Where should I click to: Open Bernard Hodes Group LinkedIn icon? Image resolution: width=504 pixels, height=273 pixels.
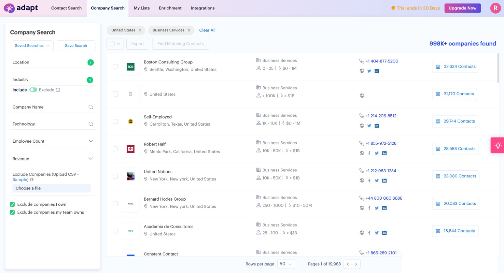click(x=384, y=208)
